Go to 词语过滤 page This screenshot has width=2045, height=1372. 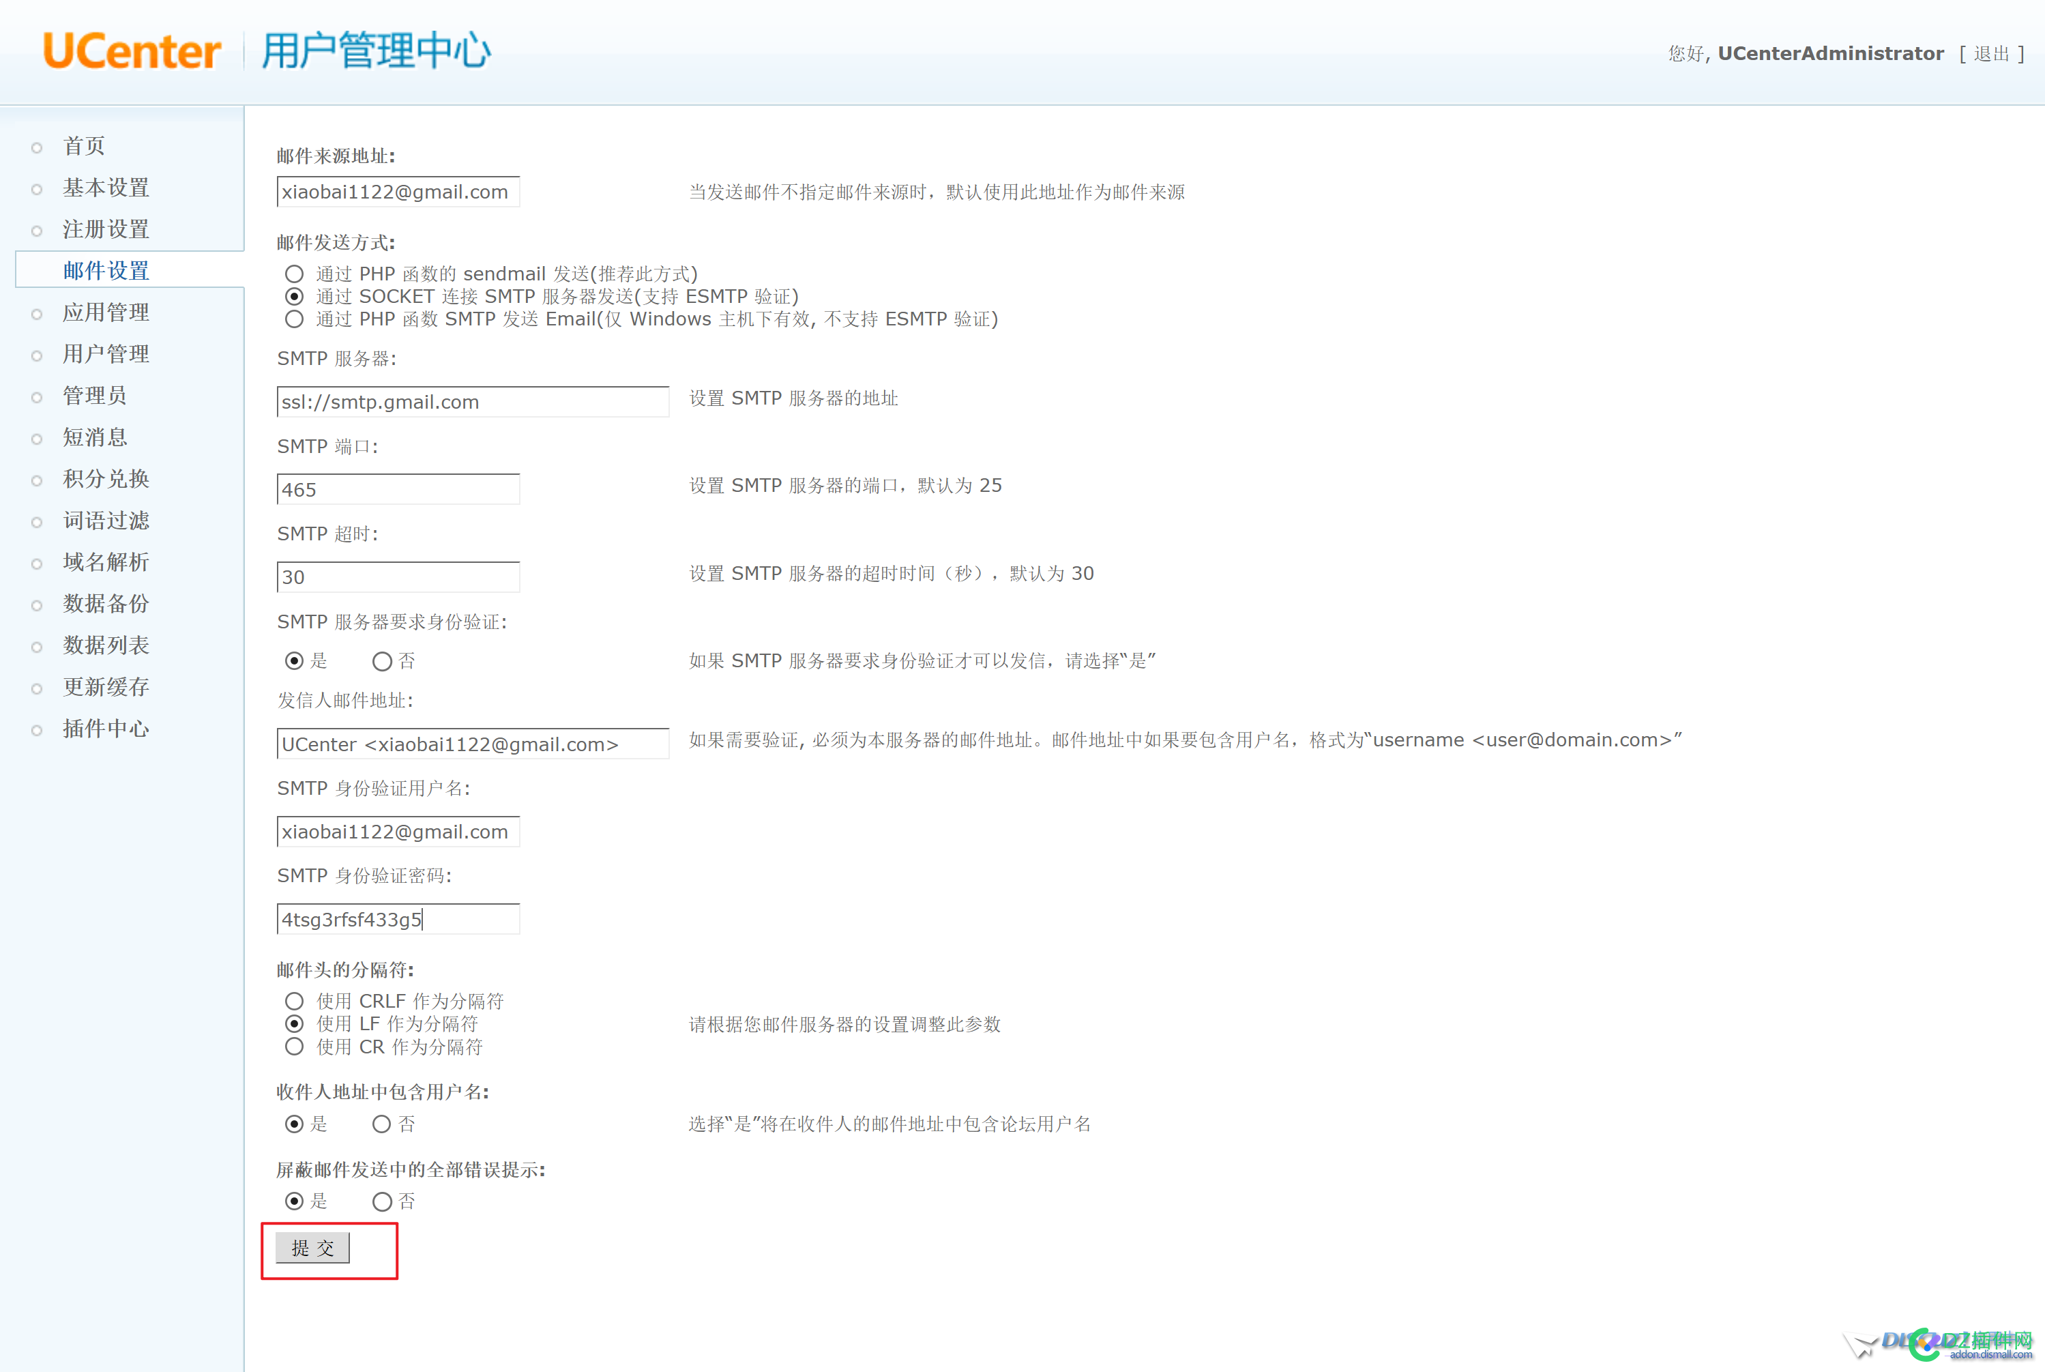coord(106,521)
